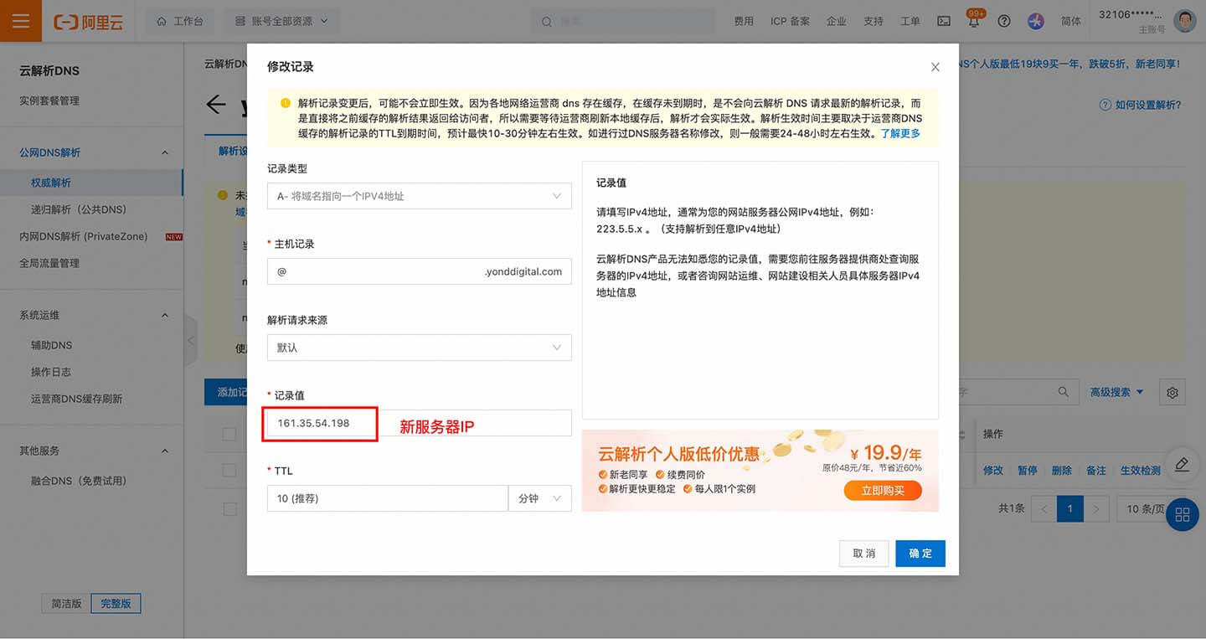The image size is (1206, 639).
Task: Toggle the record row checkbox
Action: click(x=229, y=471)
